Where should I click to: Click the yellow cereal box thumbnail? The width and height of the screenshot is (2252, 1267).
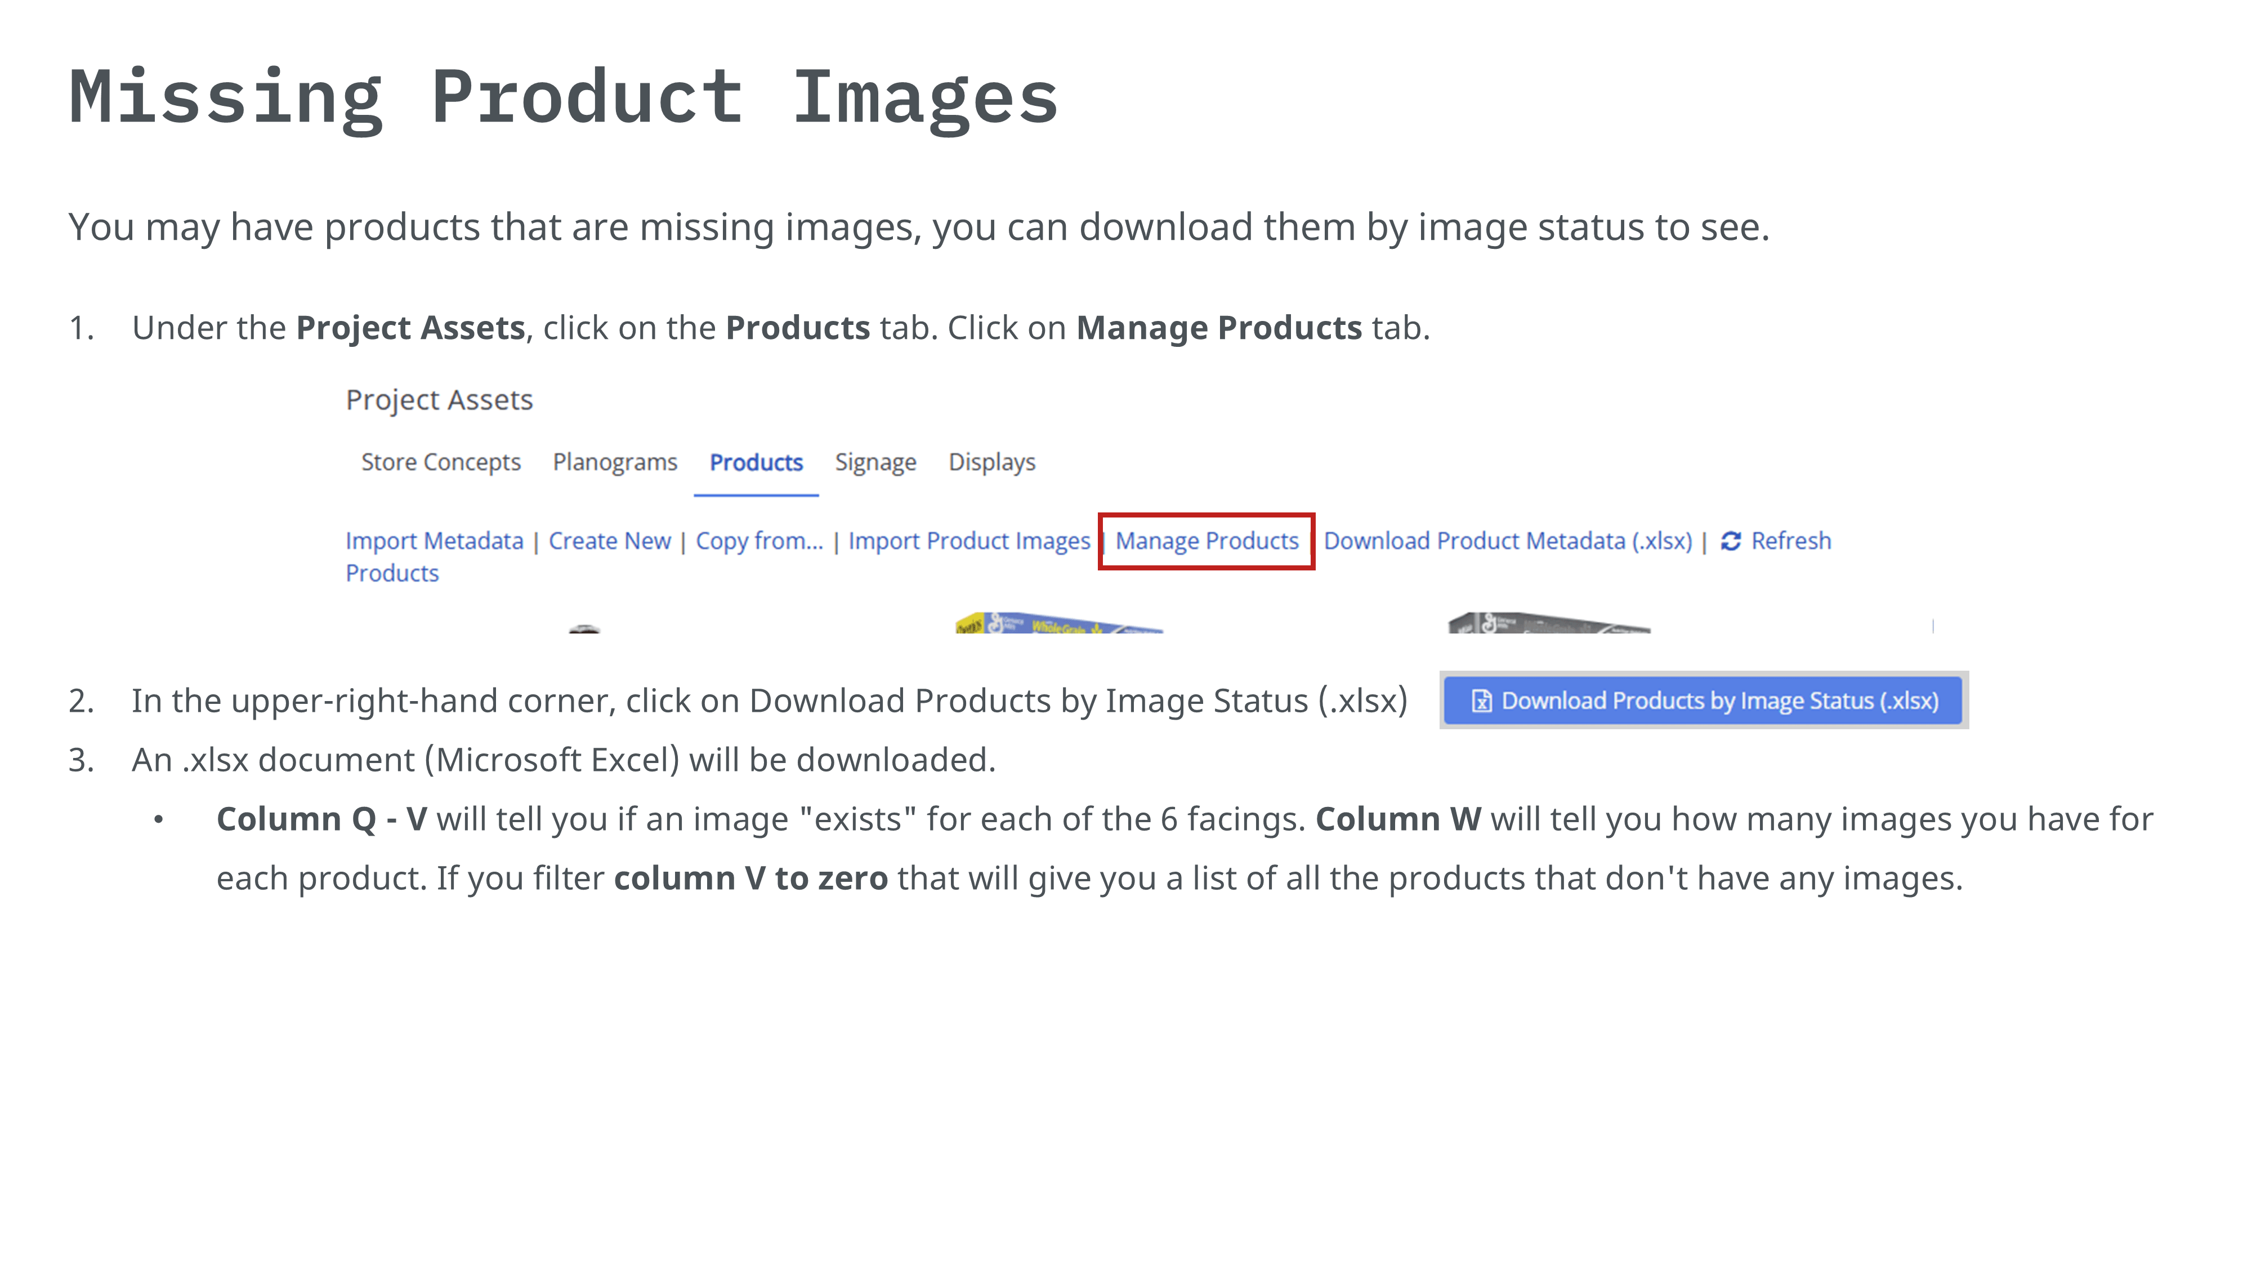(x=1058, y=623)
